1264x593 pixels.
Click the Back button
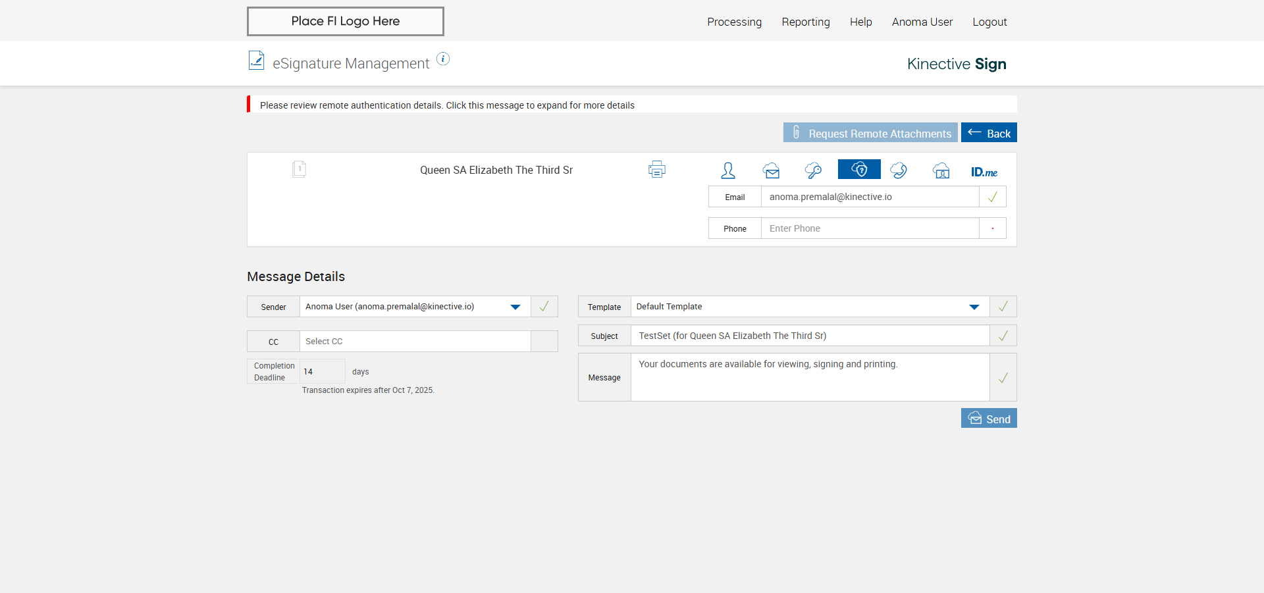[x=989, y=133]
